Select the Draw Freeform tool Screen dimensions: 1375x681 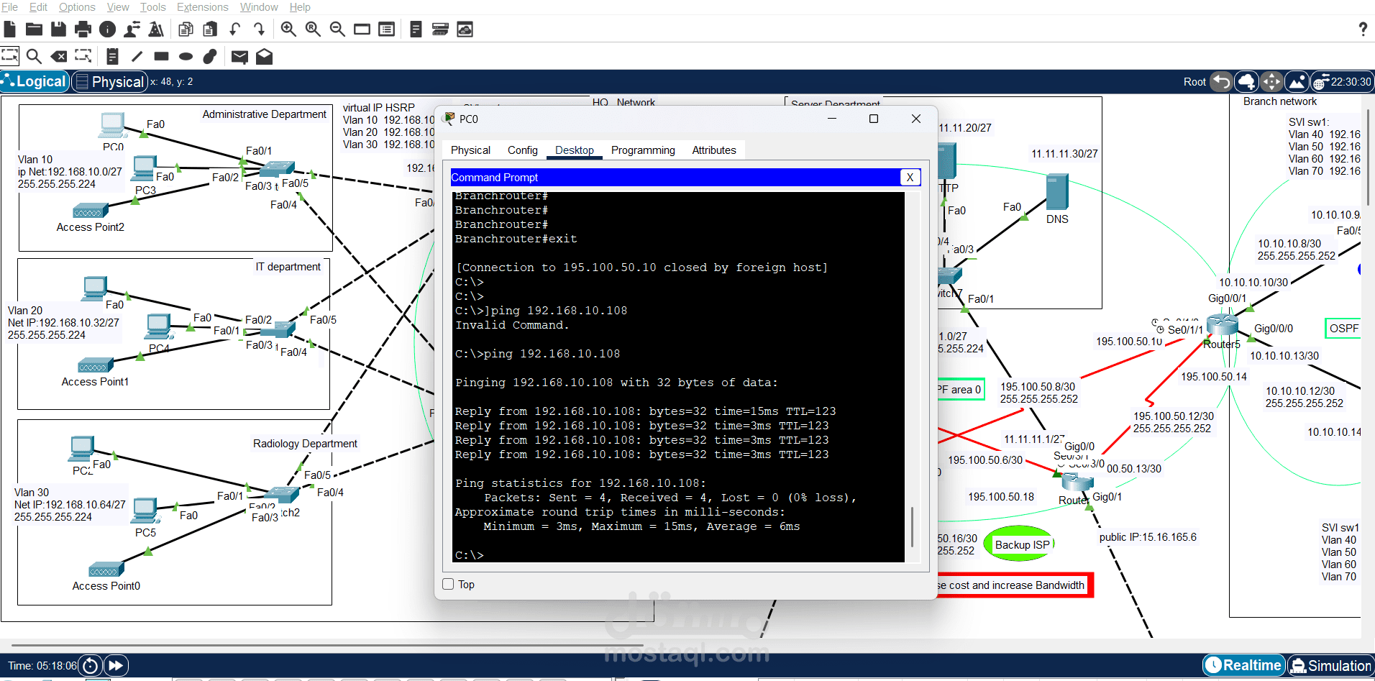210,56
